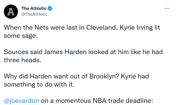Click "NBA trade deadline:" in the last line
Viewport: 183px width, 105px height.
point(123,101)
